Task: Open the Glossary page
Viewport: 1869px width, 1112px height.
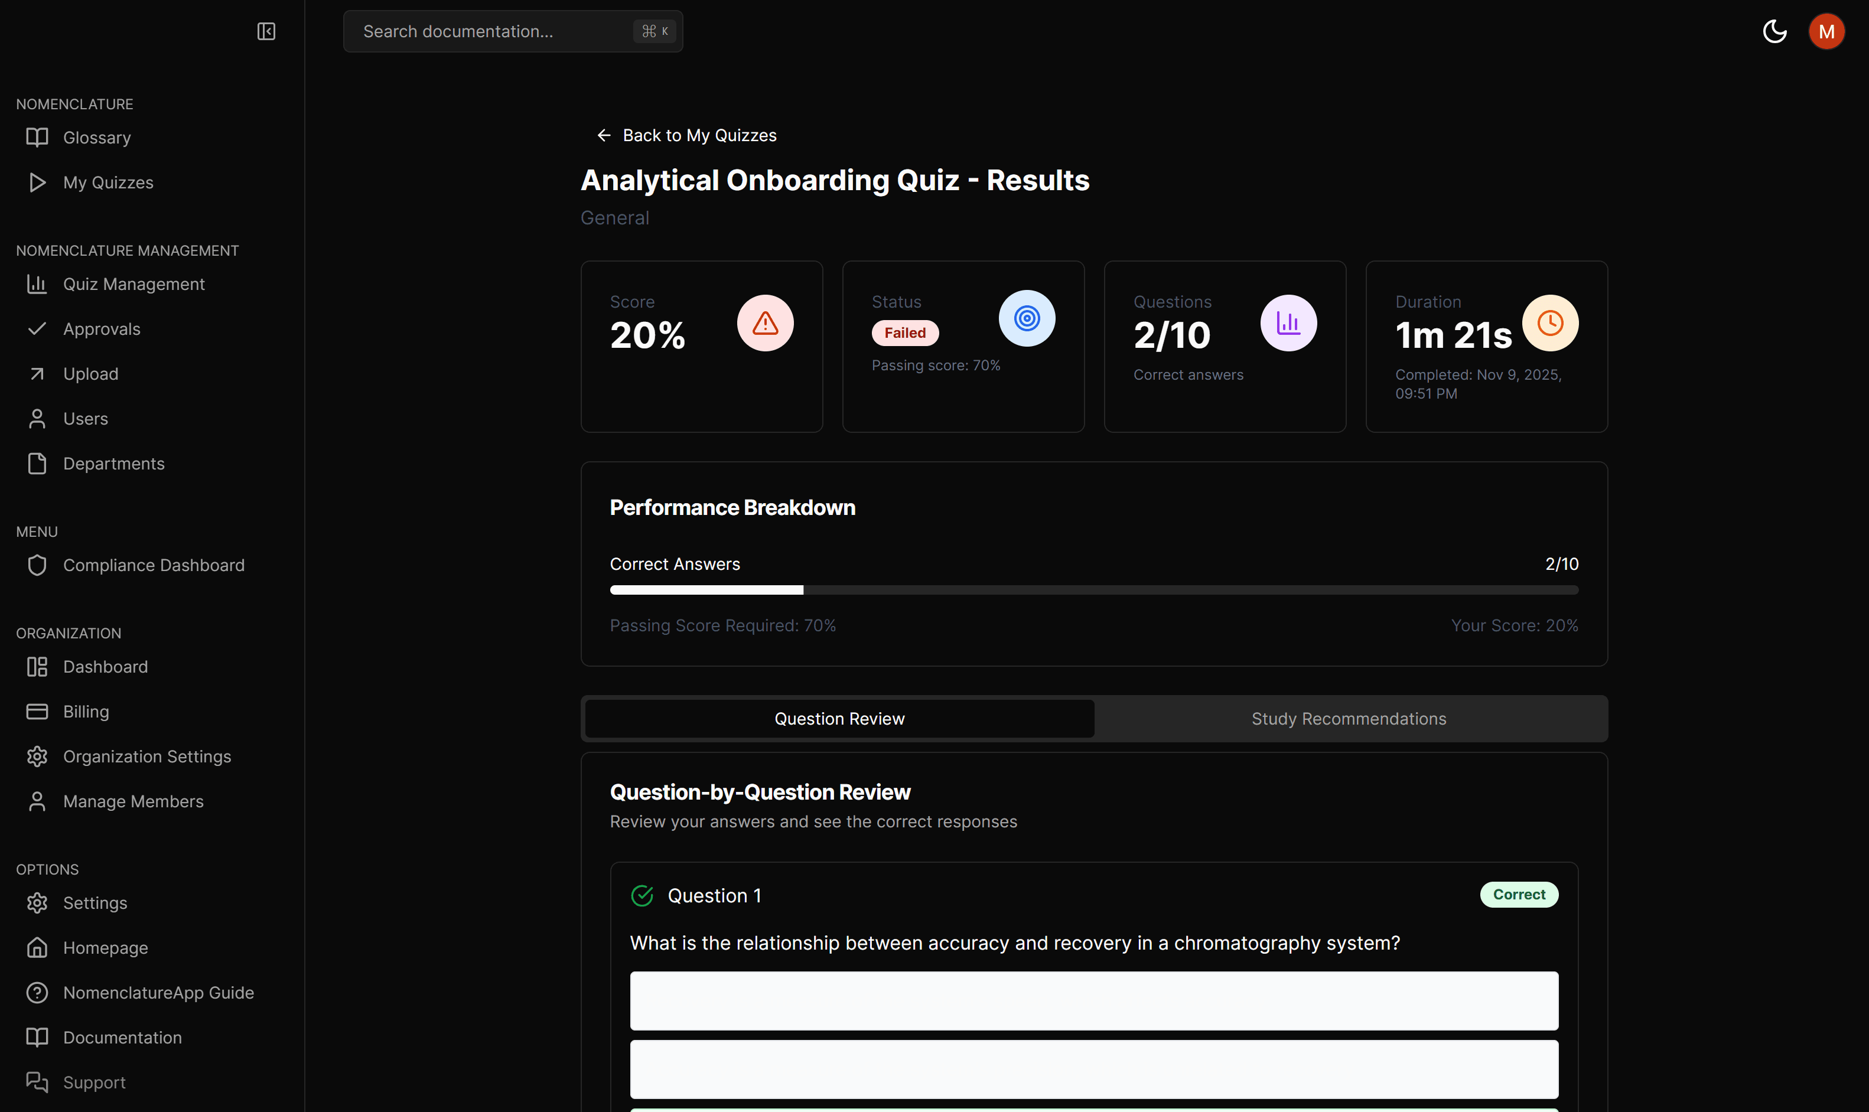Action: point(97,137)
